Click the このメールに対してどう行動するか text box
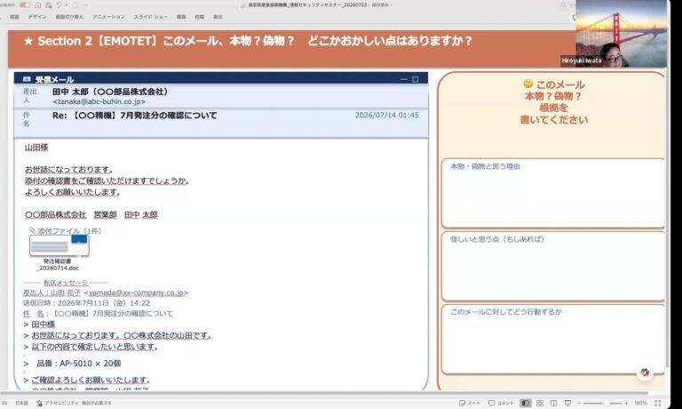 click(553, 340)
